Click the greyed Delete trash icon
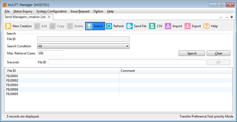This screenshot has width=237, height=122. (70, 26)
